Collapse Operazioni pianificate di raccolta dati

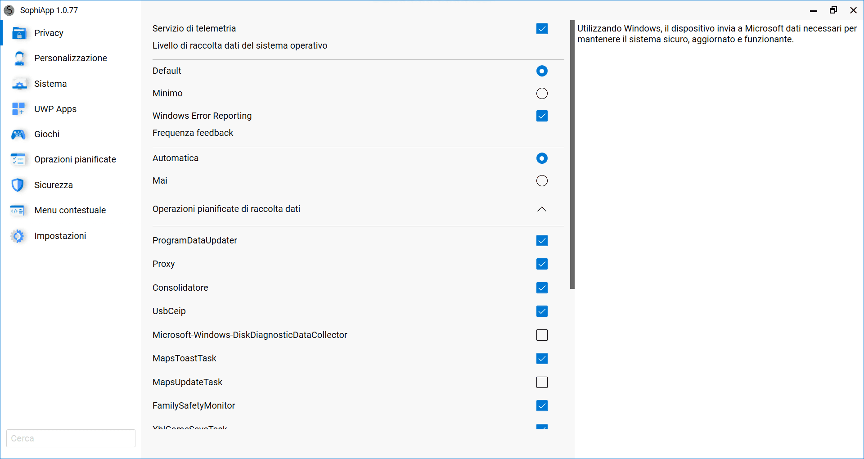tap(542, 209)
